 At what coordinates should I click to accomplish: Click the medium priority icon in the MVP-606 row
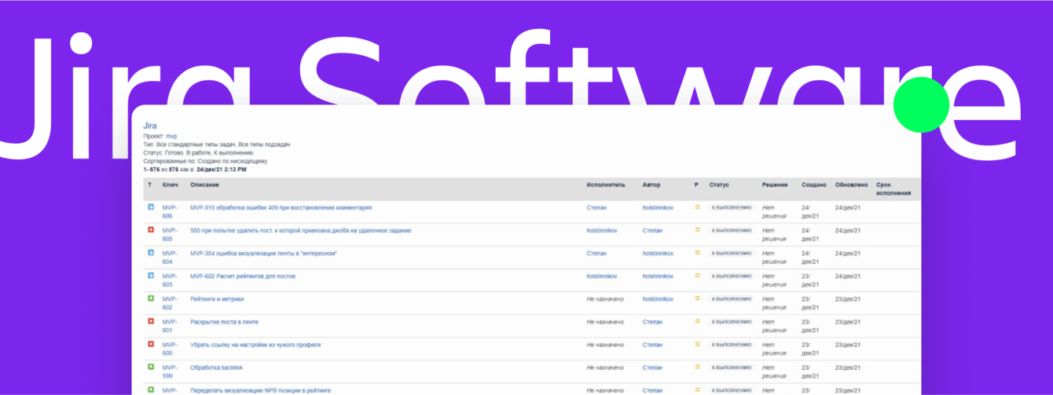pos(696,207)
